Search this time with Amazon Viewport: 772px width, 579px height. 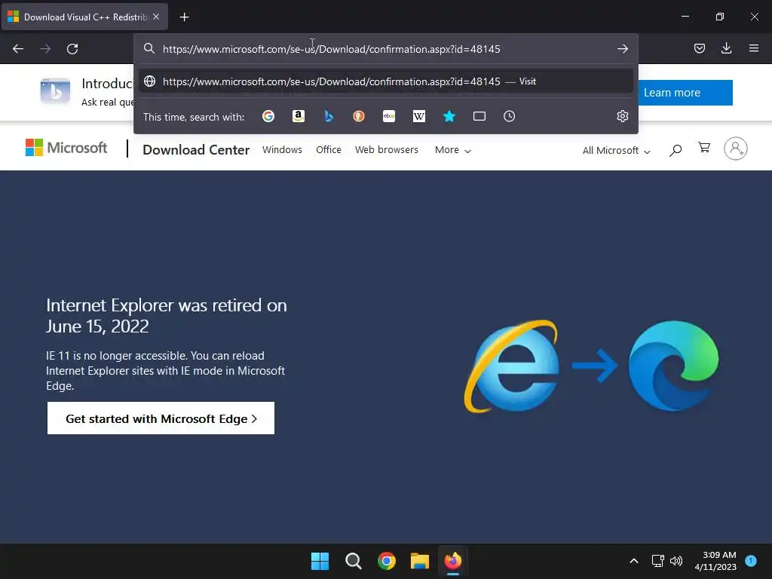pyautogui.click(x=299, y=116)
